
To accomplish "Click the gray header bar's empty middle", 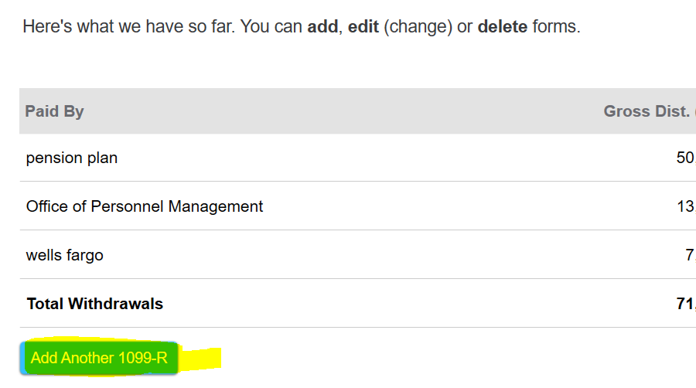I will click(x=342, y=111).
